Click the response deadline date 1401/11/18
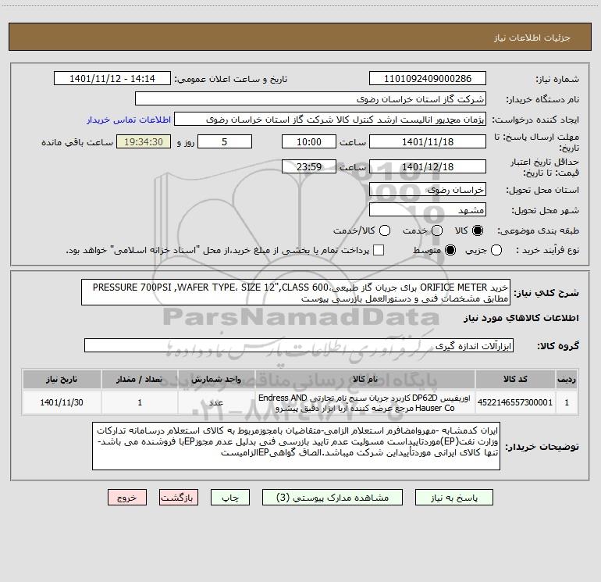This screenshot has width=601, height=582. point(428,141)
